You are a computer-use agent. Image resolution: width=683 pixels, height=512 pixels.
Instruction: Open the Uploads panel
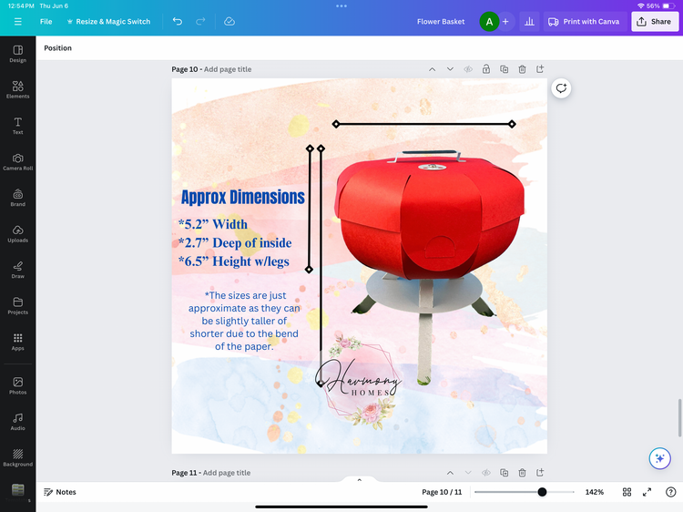pyautogui.click(x=17, y=233)
